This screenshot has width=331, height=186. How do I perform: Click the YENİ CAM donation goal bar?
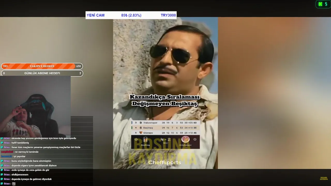point(131,15)
